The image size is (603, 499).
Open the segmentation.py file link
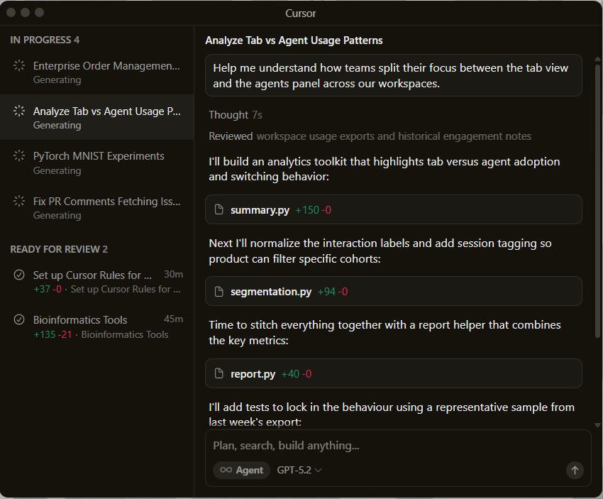tap(271, 292)
